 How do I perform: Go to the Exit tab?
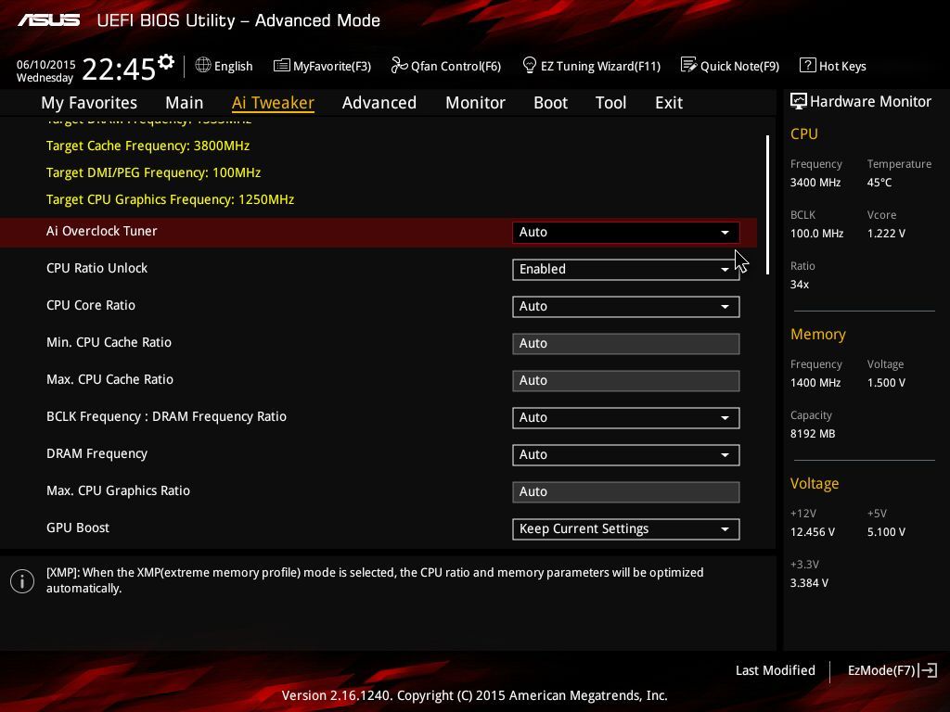(x=669, y=103)
